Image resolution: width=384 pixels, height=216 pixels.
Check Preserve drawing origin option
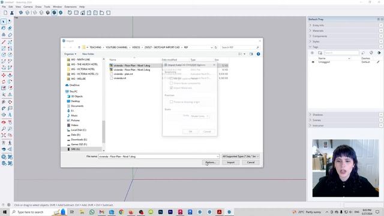(172, 101)
